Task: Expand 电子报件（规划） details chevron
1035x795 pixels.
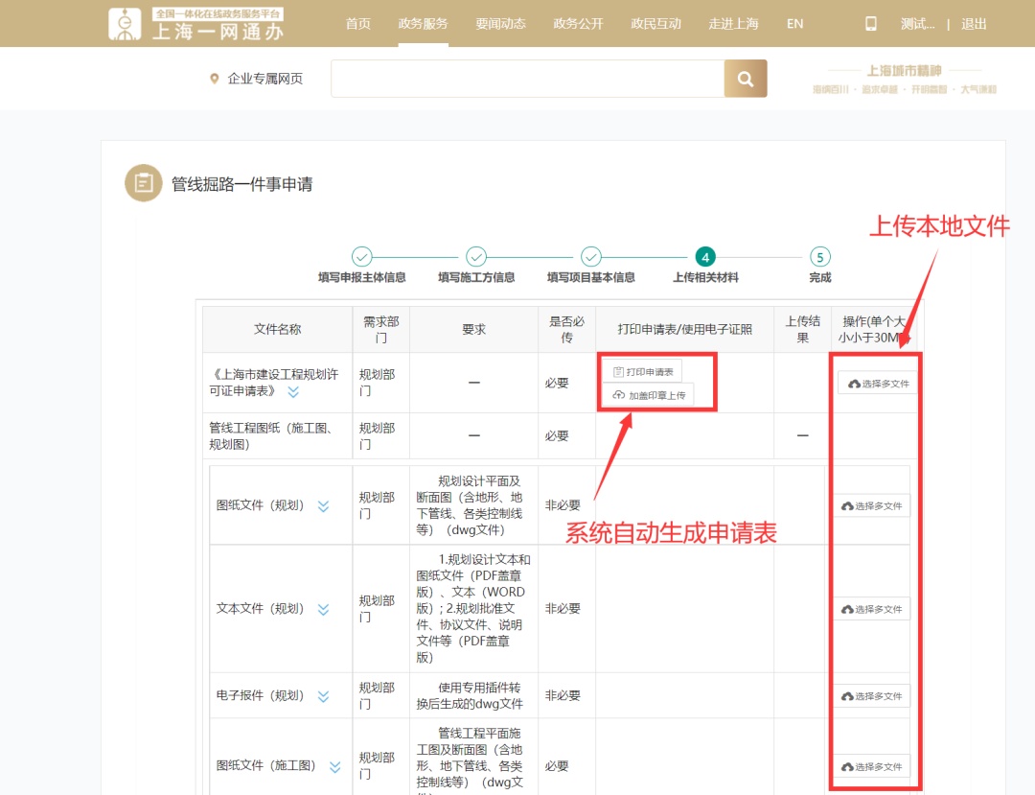Action: tap(323, 696)
